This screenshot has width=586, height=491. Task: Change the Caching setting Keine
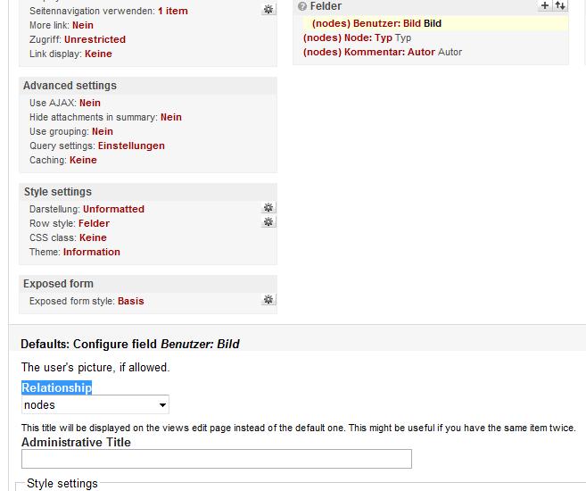(83, 161)
